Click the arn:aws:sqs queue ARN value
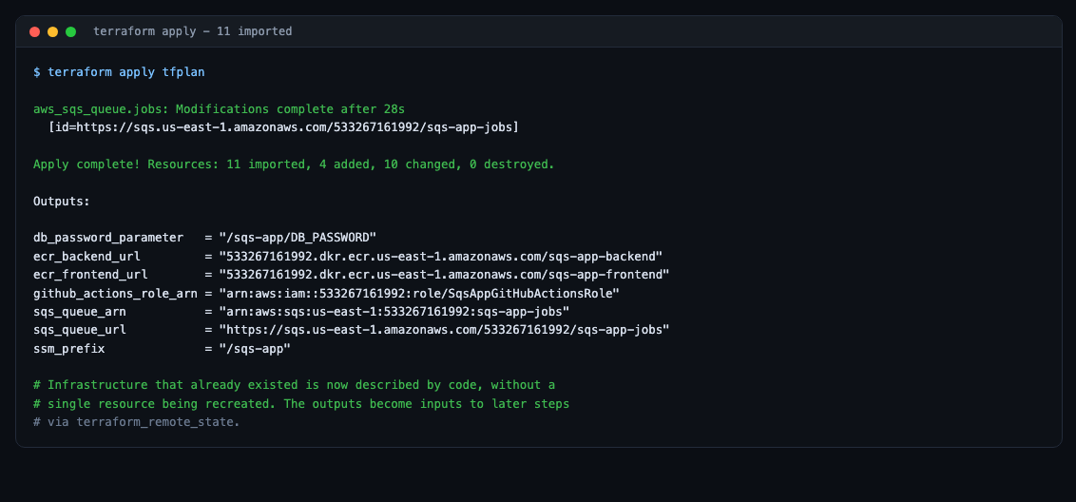This screenshot has width=1076, height=502. (394, 312)
